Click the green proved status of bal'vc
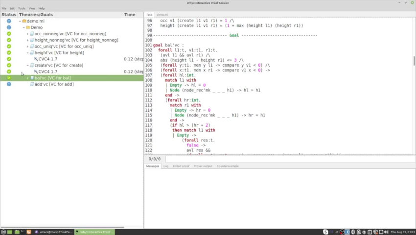Screen dimensions: 416x235 pos(9,78)
